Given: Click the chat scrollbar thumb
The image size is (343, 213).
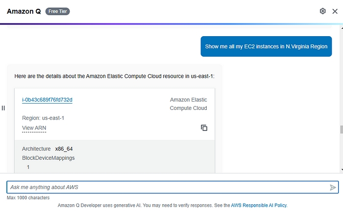Looking at the screenshot, I should [341, 130].
